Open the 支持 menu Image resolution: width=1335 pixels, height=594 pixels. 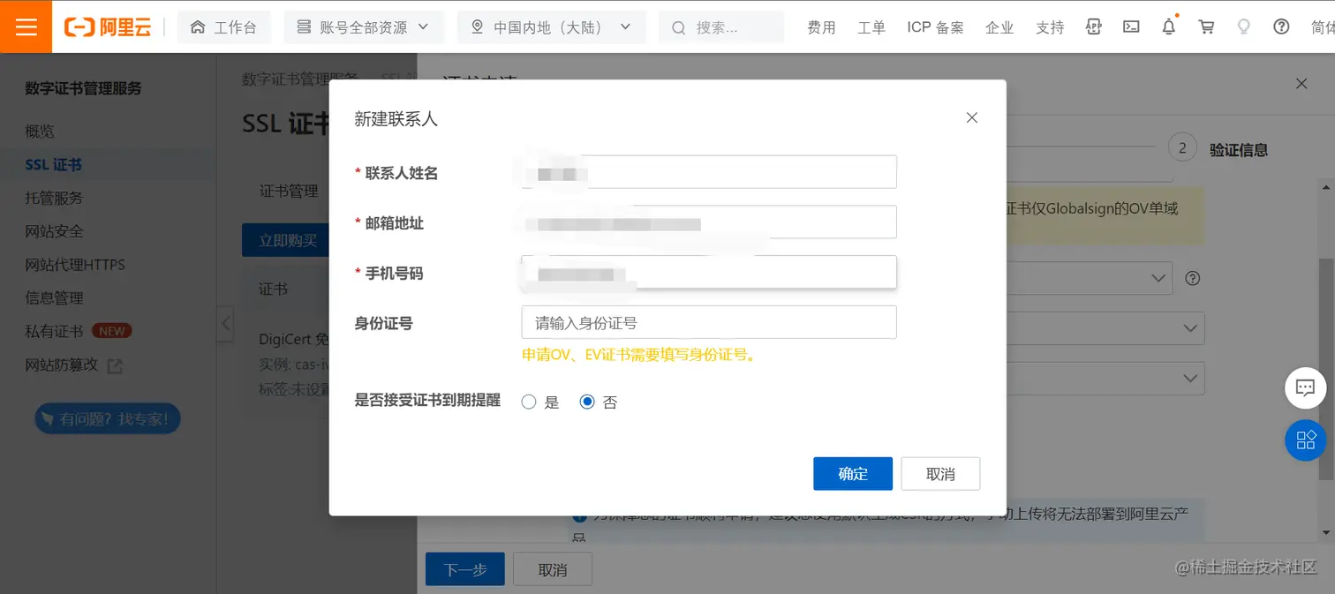coord(1050,27)
